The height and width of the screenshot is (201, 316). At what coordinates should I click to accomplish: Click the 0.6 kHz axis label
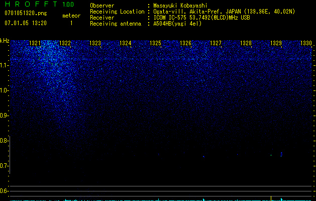pyautogui.click(x=4, y=191)
